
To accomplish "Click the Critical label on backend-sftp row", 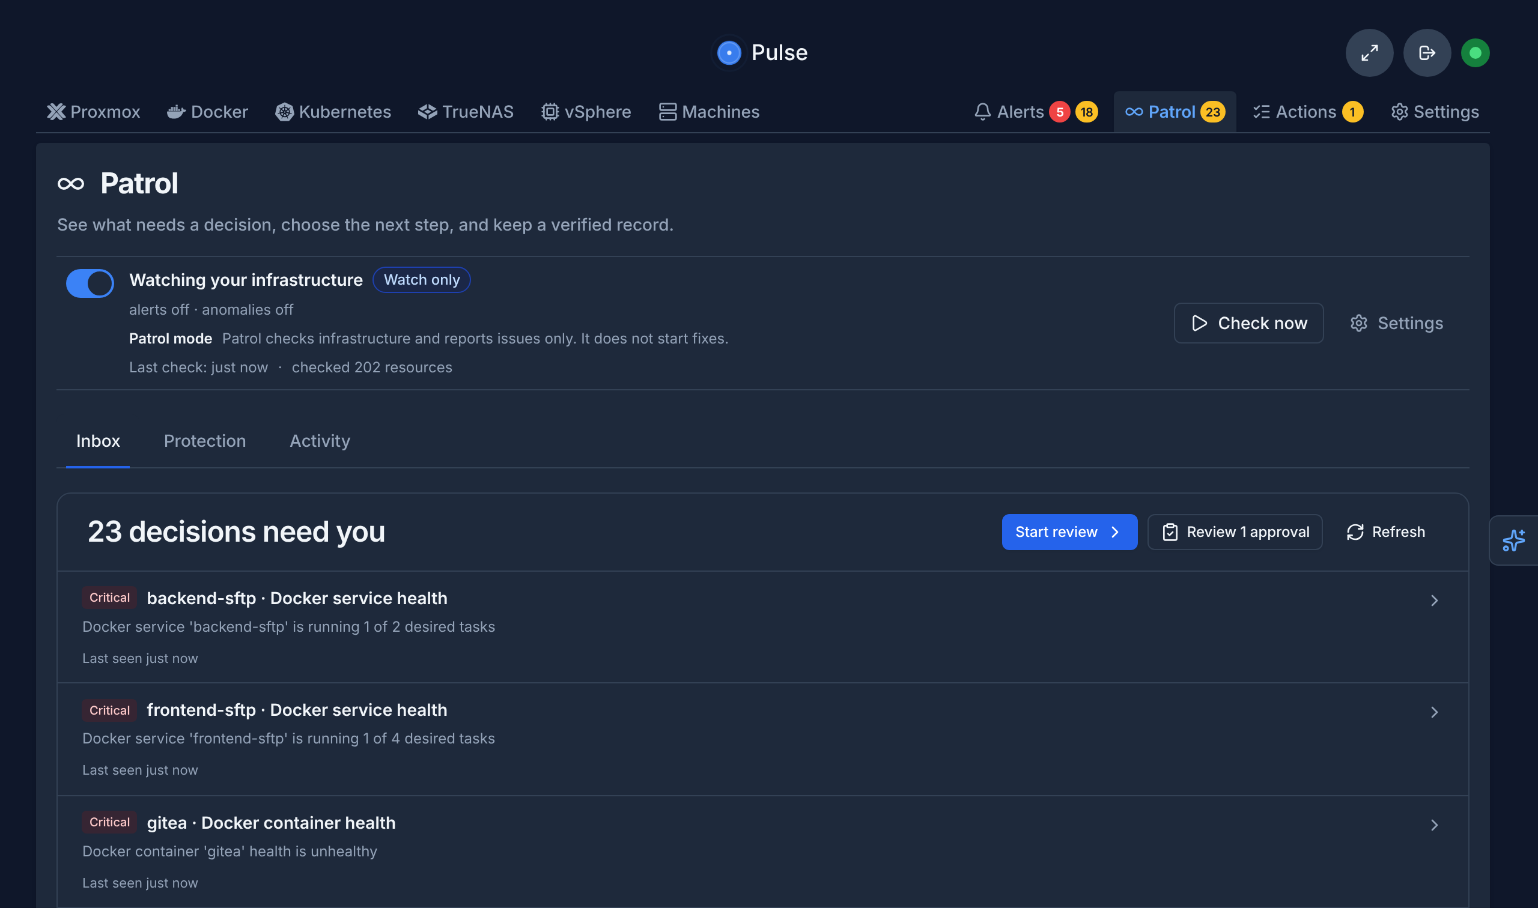I will pos(109,598).
